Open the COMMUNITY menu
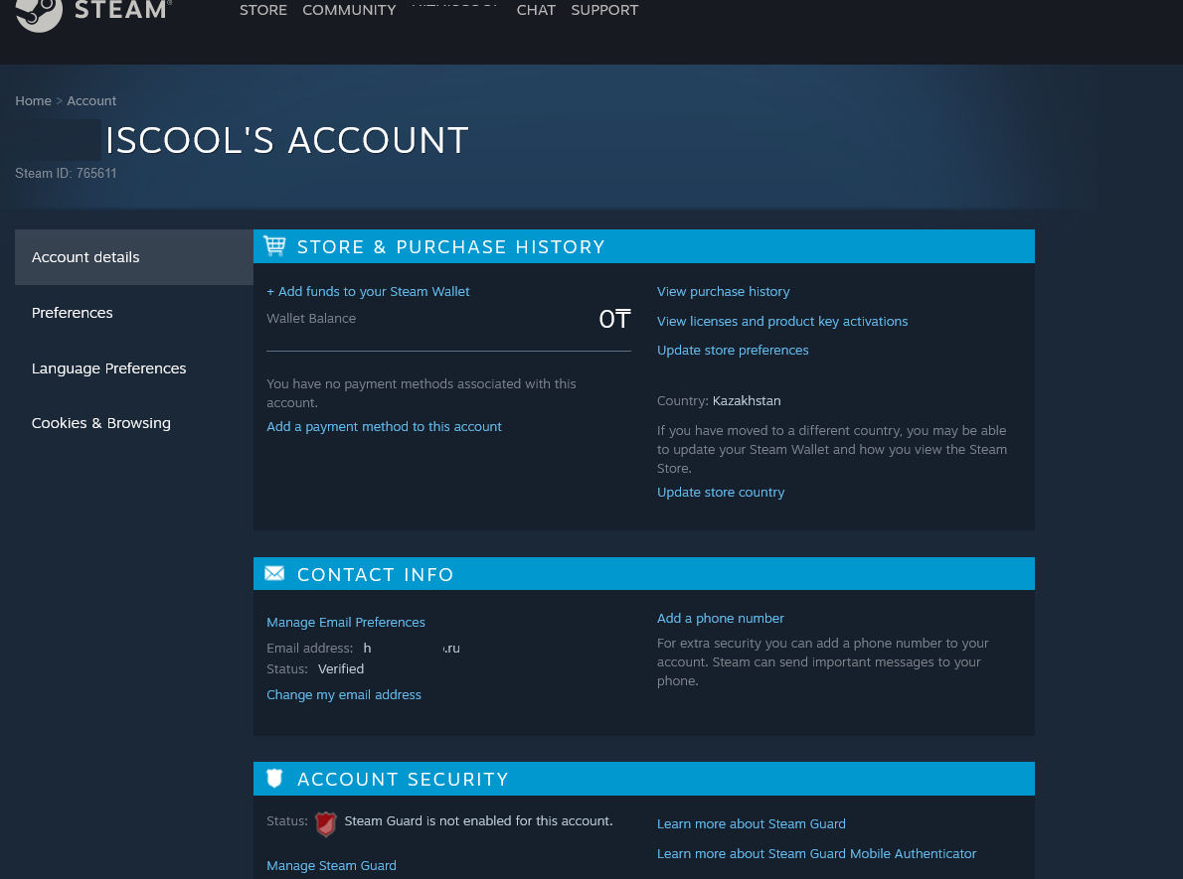Viewport: 1183px width, 879px height. [349, 10]
